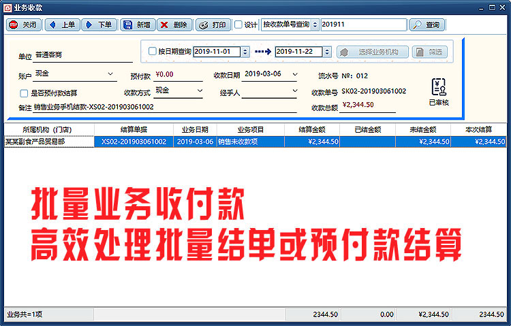Click the 单位 field showing 普通客商
The image size is (511, 326).
pos(82,55)
